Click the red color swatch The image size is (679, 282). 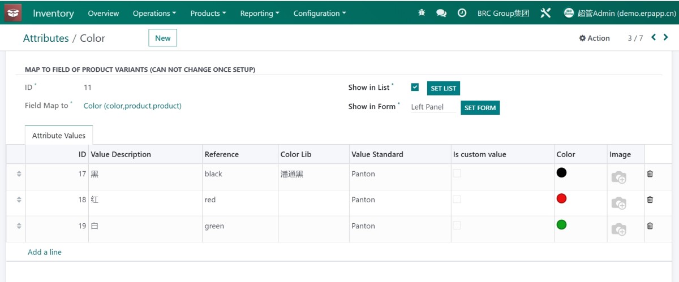point(561,198)
